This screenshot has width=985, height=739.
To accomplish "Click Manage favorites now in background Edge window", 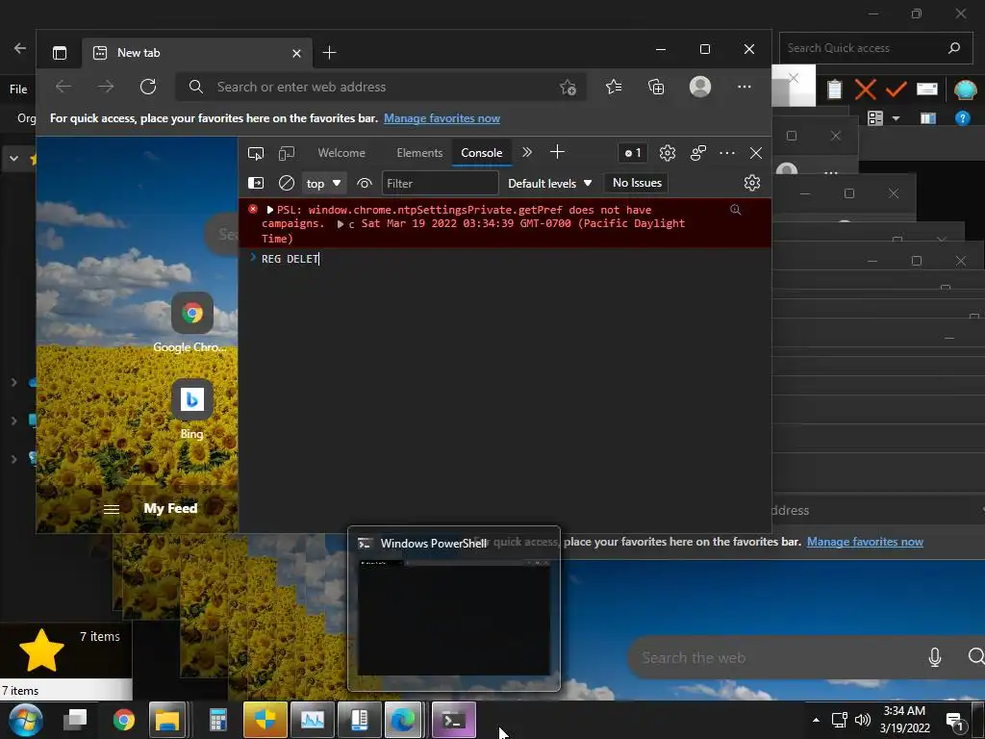I will click(x=865, y=542).
